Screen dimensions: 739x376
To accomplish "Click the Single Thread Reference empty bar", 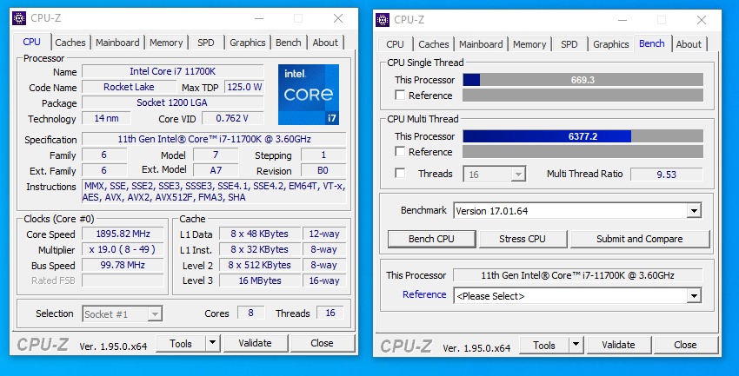I will [583, 95].
